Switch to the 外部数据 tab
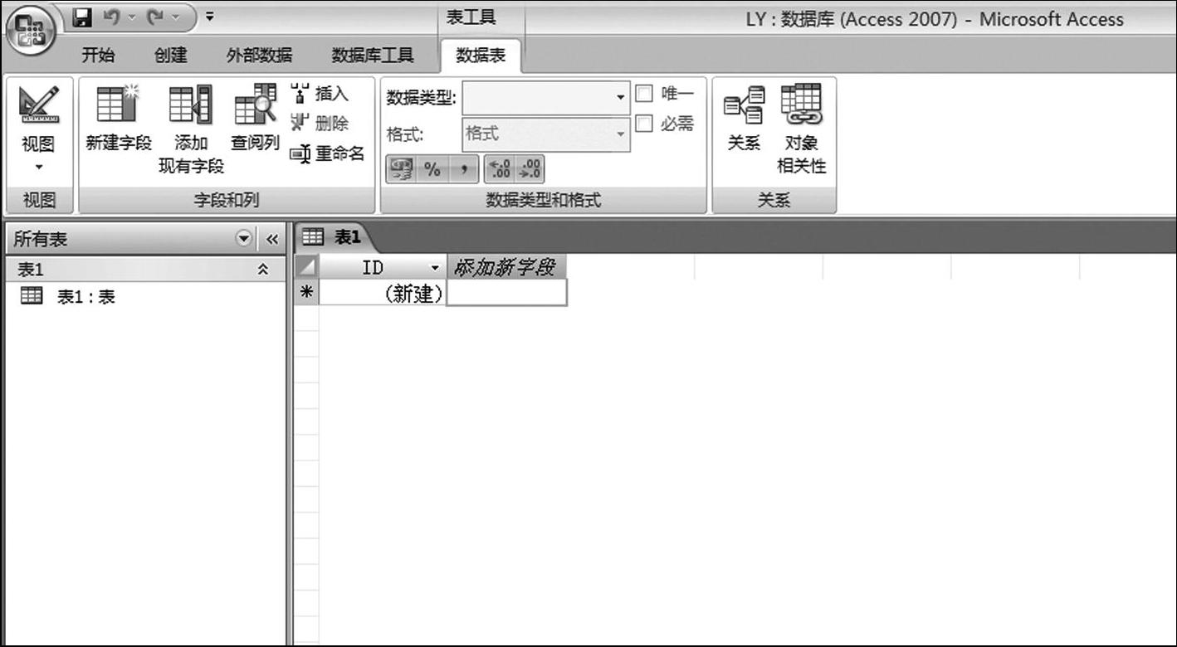The image size is (1177, 647). click(260, 56)
